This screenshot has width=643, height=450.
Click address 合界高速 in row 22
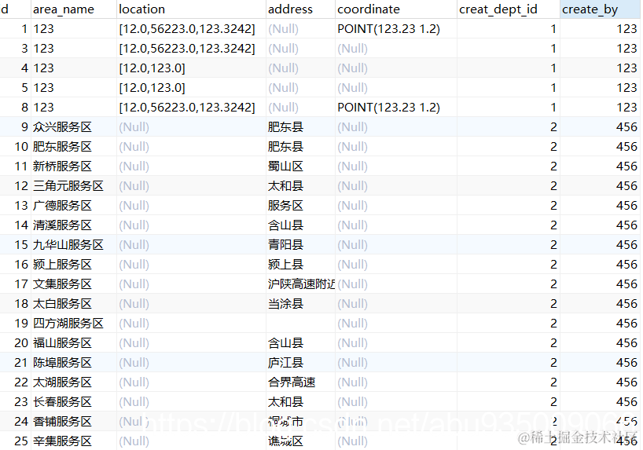click(x=292, y=382)
